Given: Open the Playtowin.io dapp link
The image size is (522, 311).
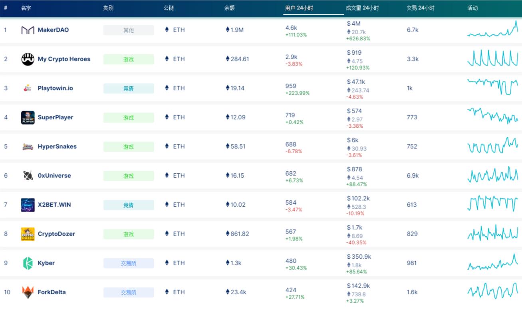Looking at the screenshot, I should coord(55,88).
